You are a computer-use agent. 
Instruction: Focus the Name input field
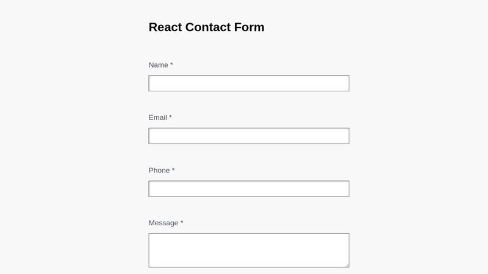[x=249, y=83]
